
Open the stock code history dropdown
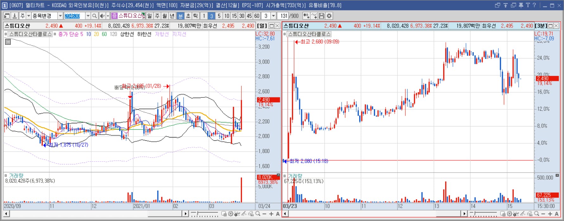click(88, 16)
